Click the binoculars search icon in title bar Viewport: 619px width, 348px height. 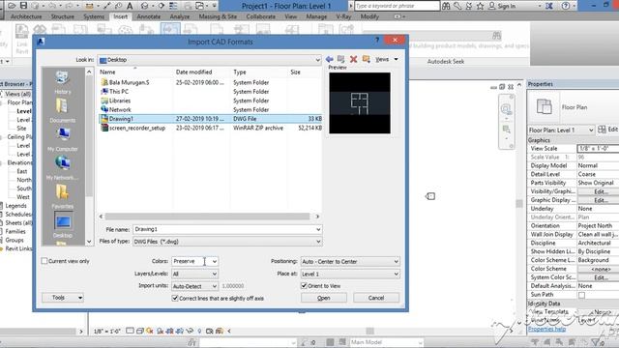pyautogui.click(x=446, y=6)
